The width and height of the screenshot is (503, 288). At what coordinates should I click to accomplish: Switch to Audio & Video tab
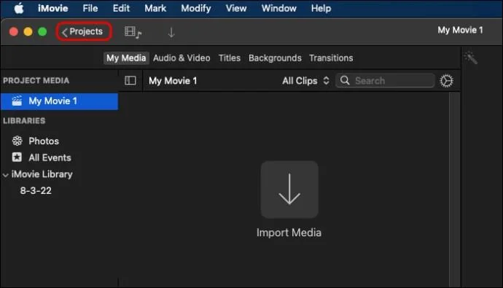pyautogui.click(x=182, y=58)
